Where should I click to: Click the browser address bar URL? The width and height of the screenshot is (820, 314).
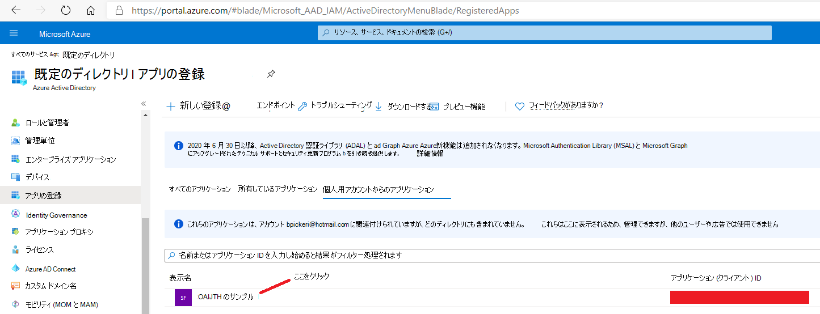point(325,10)
